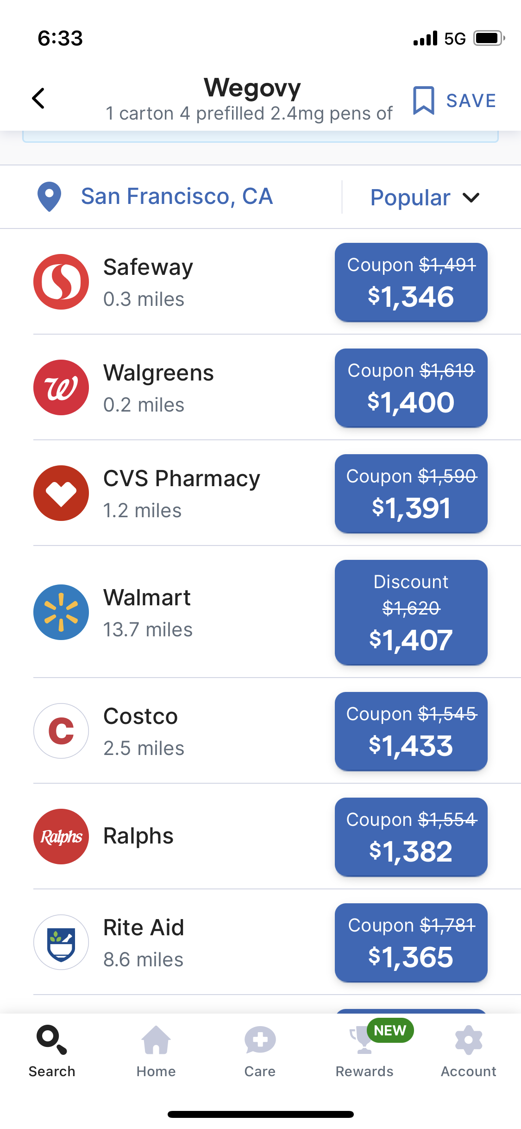
Task: Tap the bookmark SAVE icon
Action: 423,100
